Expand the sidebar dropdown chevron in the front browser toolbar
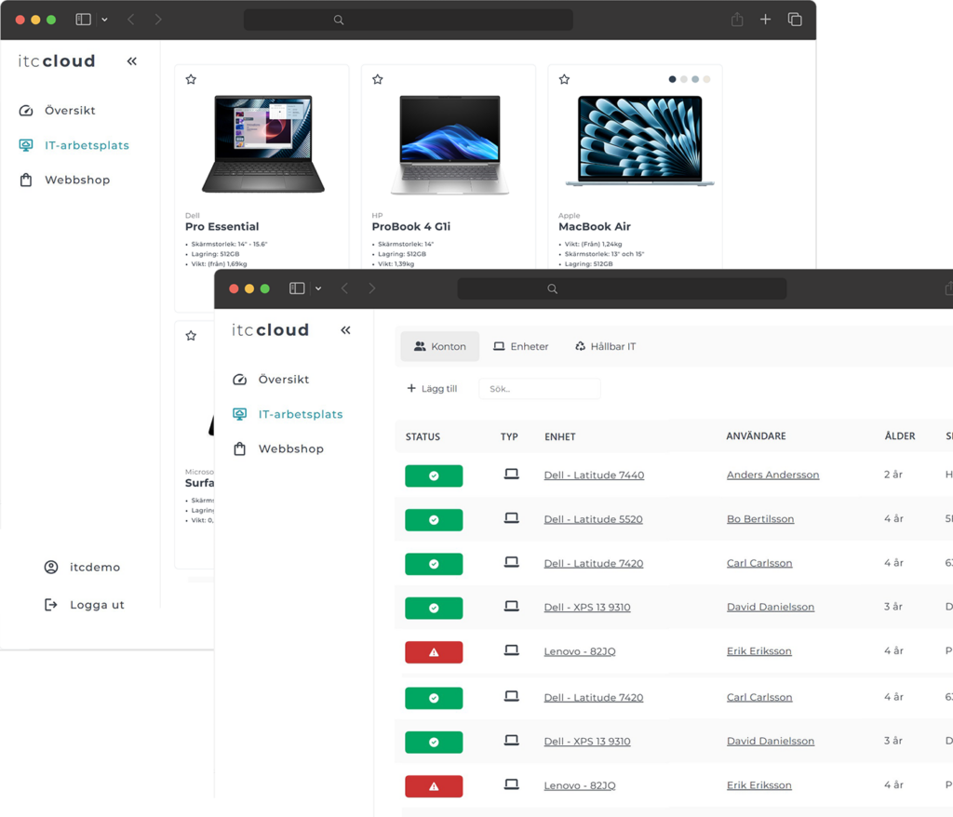 point(318,288)
